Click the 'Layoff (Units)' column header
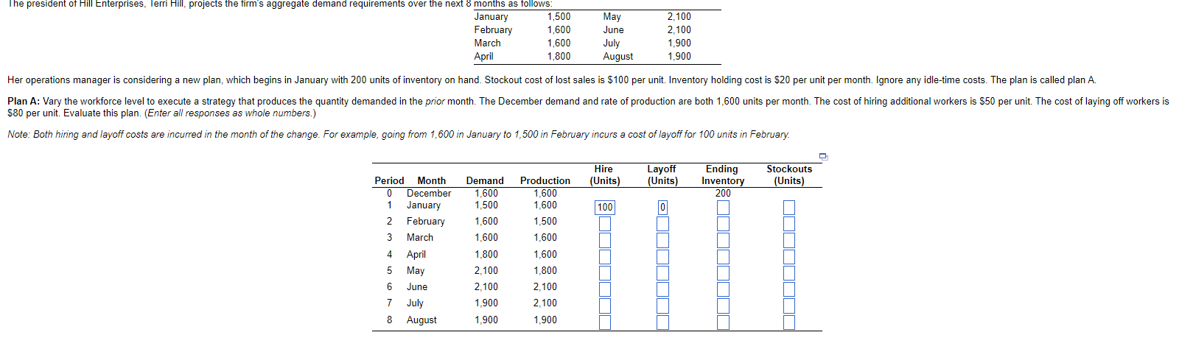The height and width of the screenshot is (363, 1179). 662,175
